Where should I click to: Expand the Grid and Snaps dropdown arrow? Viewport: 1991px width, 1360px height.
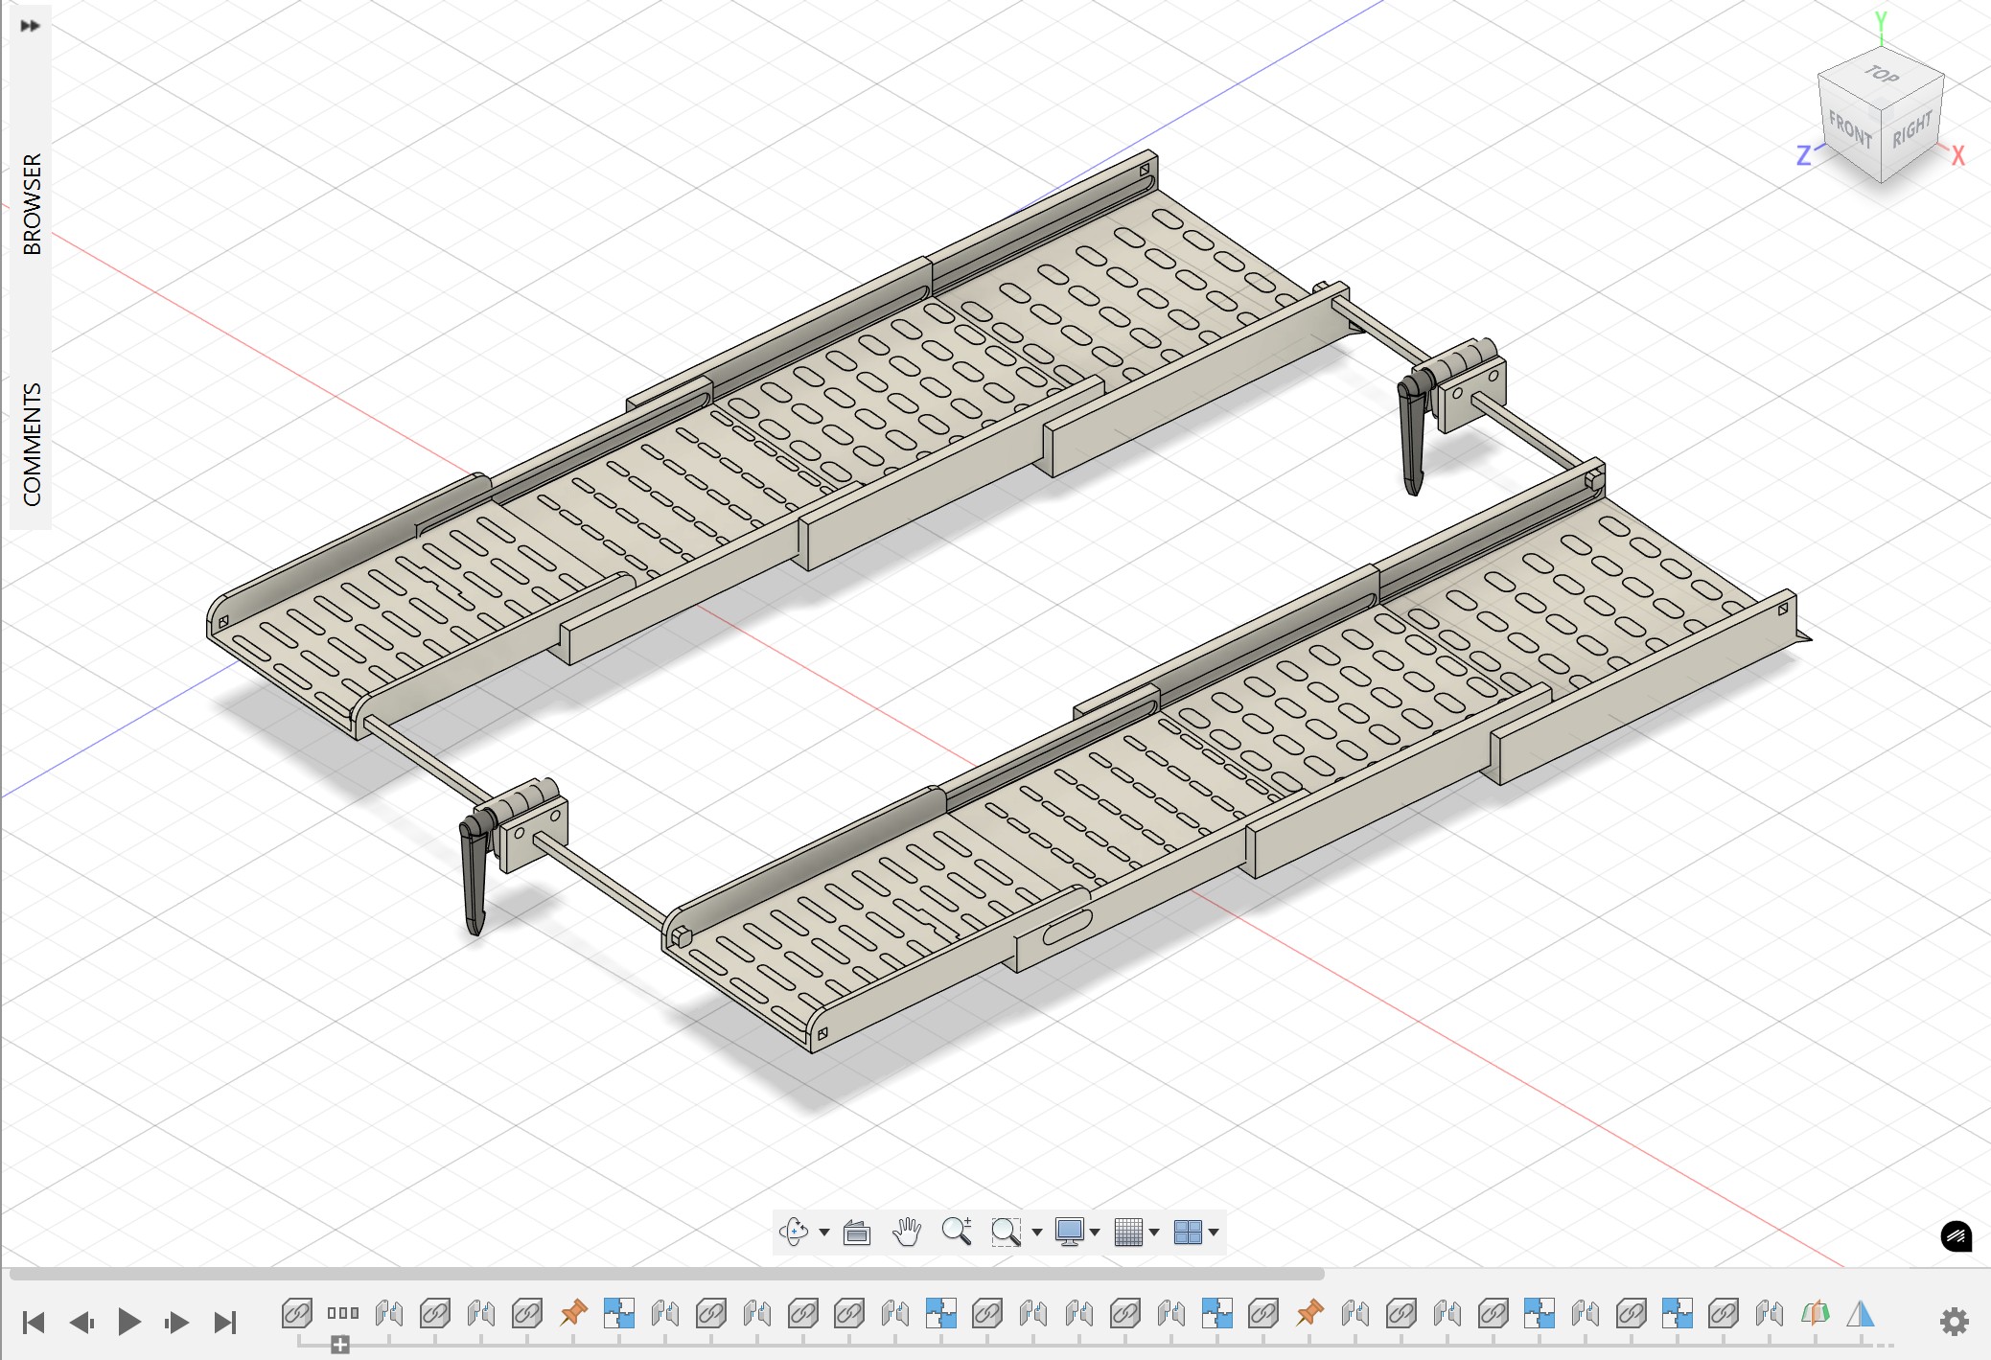coord(1154,1233)
